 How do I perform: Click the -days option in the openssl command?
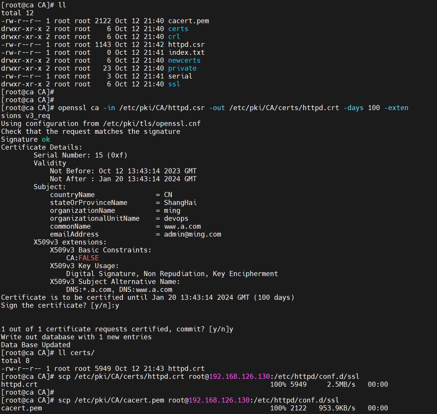353,108
